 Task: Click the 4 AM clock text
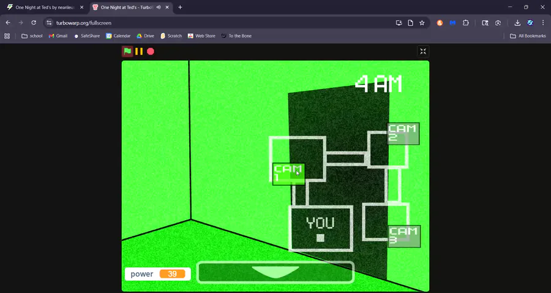[x=378, y=85]
